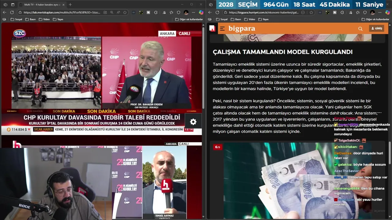Open bigpara site search

(x=360, y=29)
